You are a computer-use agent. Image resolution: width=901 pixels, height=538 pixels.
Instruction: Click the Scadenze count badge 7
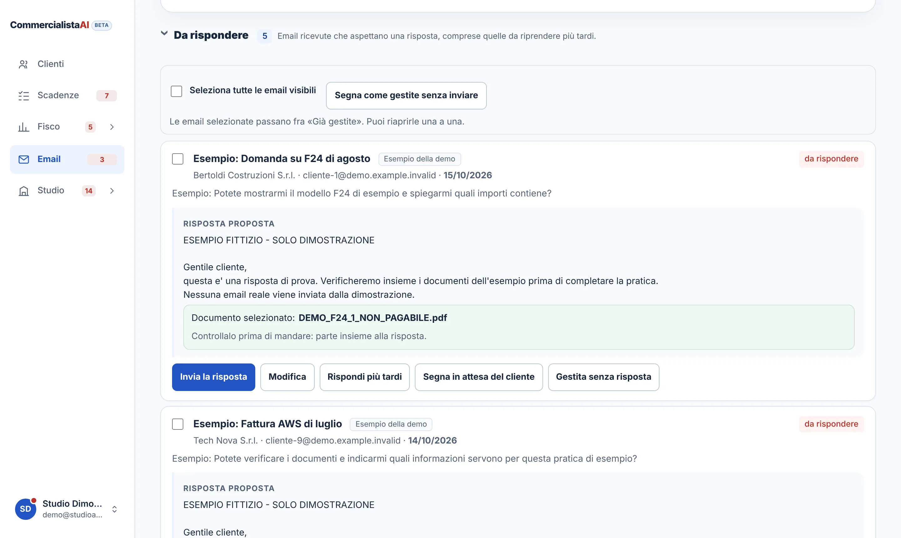click(x=107, y=96)
